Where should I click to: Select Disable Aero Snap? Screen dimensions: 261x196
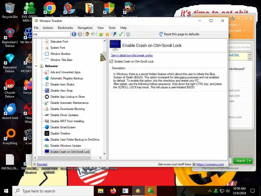[62, 91]
